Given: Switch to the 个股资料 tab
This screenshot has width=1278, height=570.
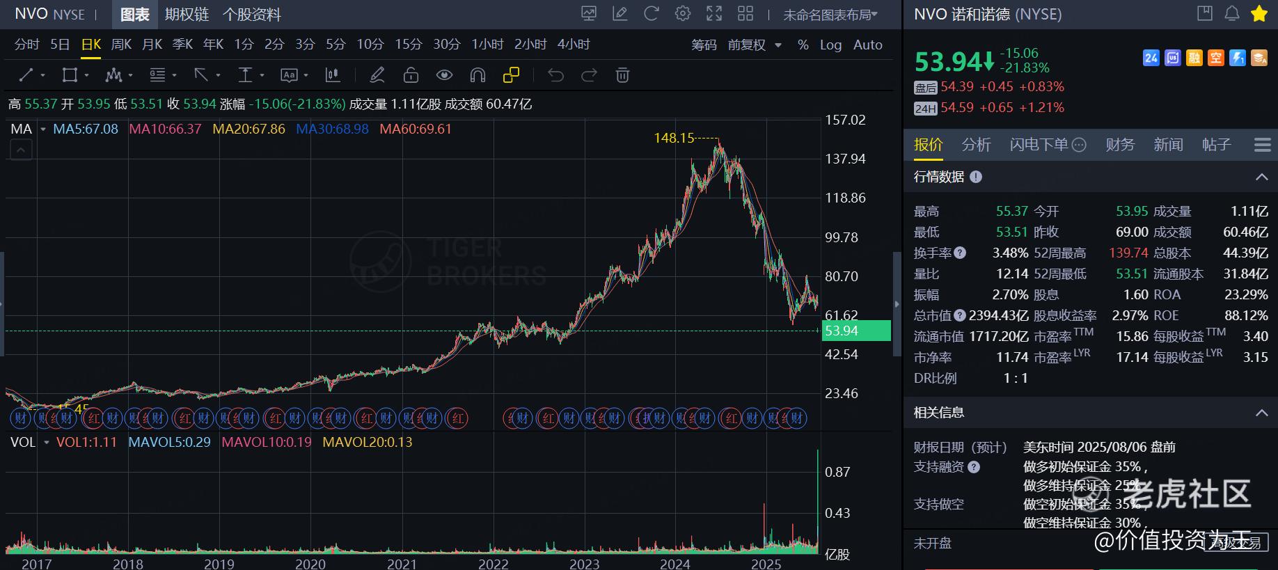Looking at the screenshot, I should [252, 15].
